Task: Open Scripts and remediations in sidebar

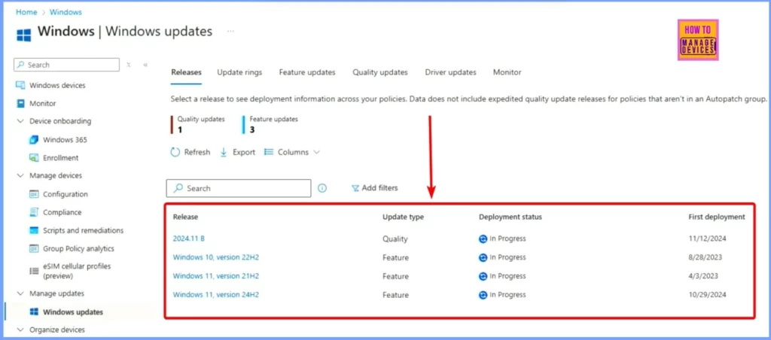Action: point(84,230)
